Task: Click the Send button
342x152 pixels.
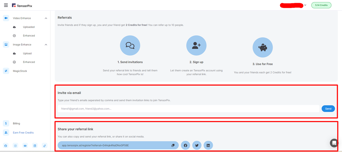Action: 328,109
